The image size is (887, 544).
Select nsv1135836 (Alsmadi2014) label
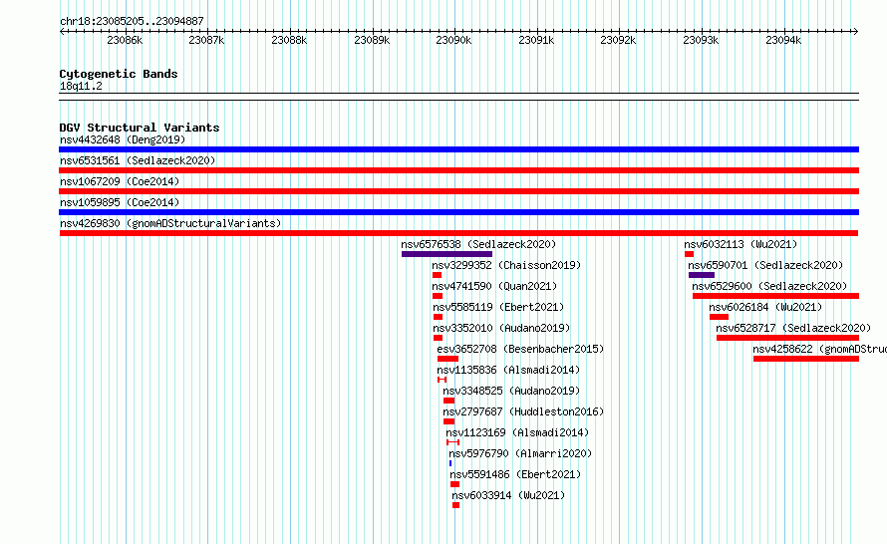click(x=508, y=370)
